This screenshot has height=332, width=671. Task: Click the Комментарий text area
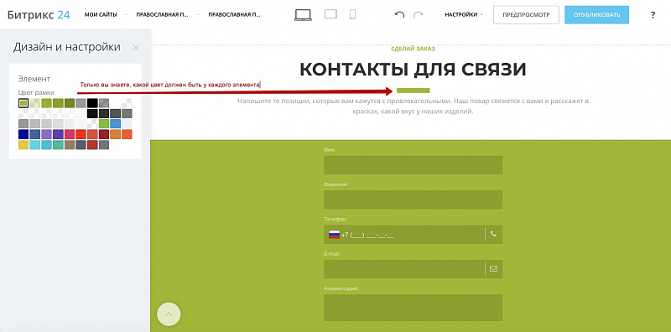(413, 308)
